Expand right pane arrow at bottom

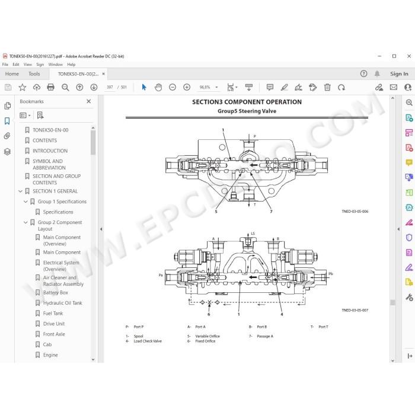[x=410, y=356]
